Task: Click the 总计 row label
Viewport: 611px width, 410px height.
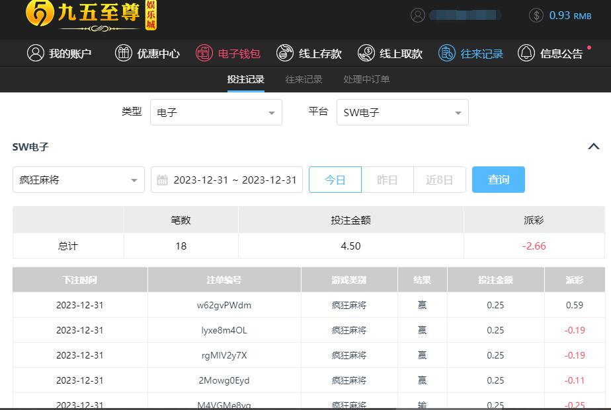Action: point(68,246)
